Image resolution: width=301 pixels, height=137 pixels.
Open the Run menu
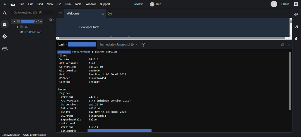click(68, 4)
